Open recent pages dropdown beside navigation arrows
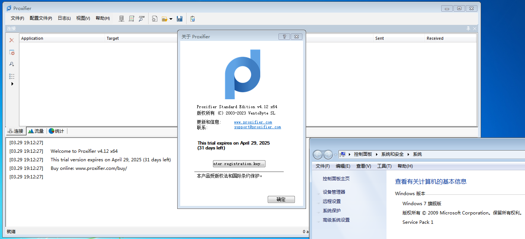This screenshot has height=239, width=525. (x=335, y=155)
